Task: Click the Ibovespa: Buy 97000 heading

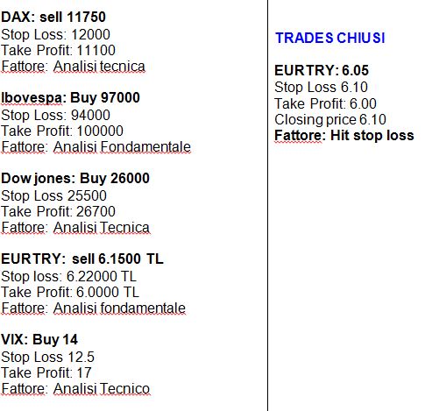Action: (x=70, y=97)
